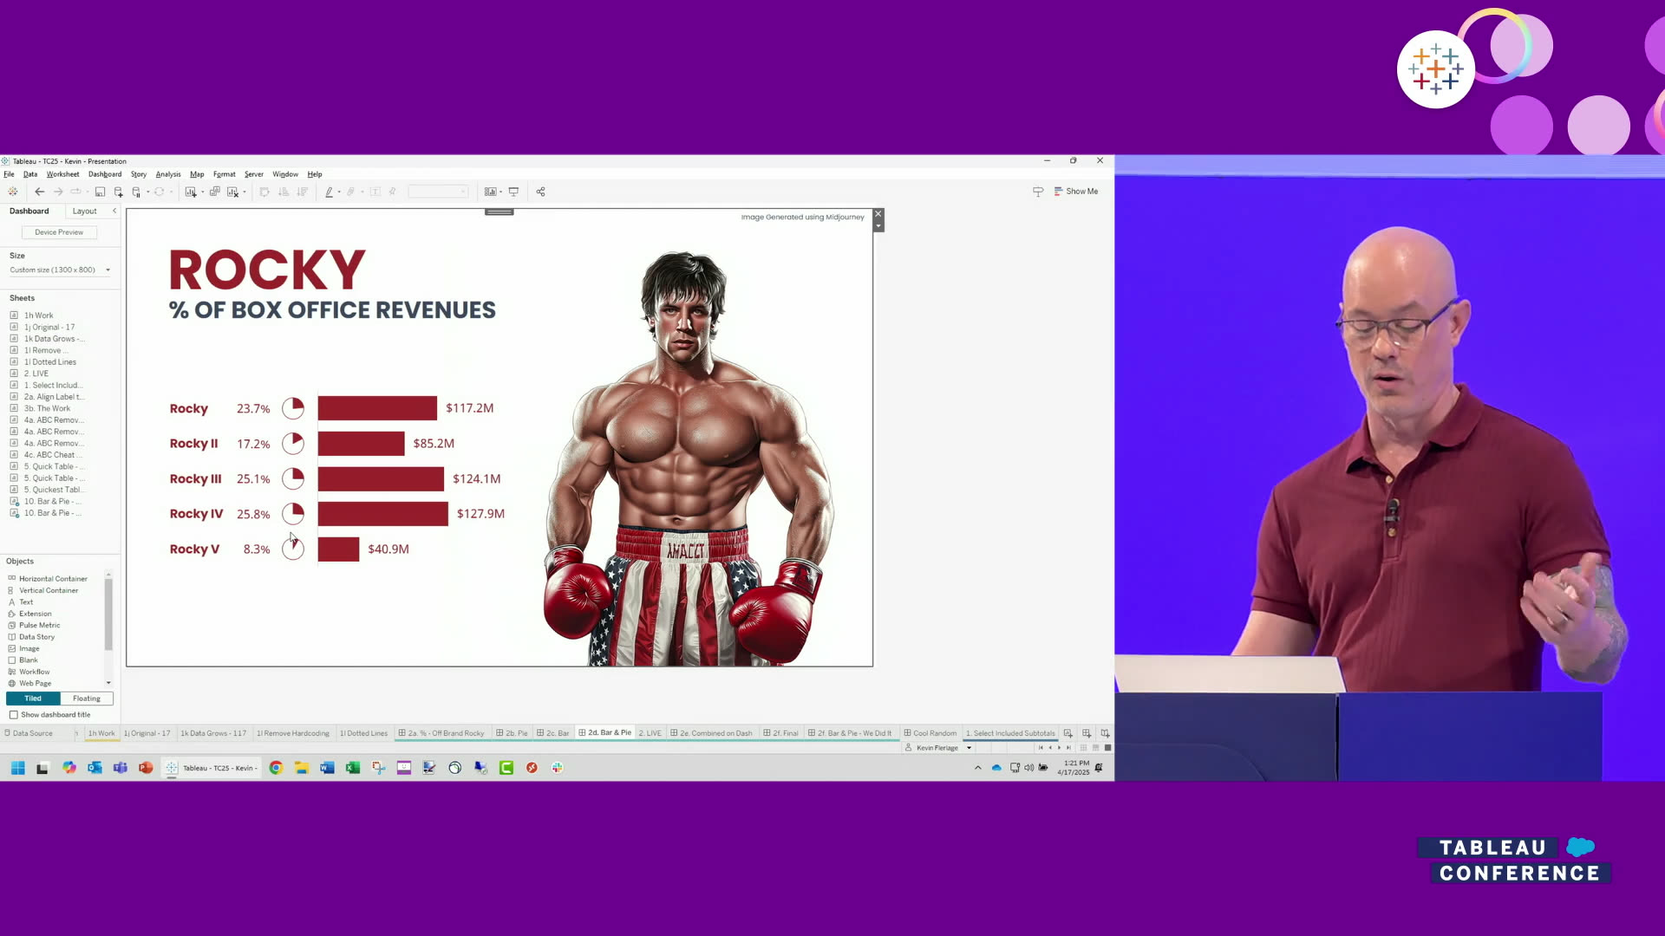Click the Device Preview button
The width and height of the screenshot is (1665, 936).
[59, 232]
